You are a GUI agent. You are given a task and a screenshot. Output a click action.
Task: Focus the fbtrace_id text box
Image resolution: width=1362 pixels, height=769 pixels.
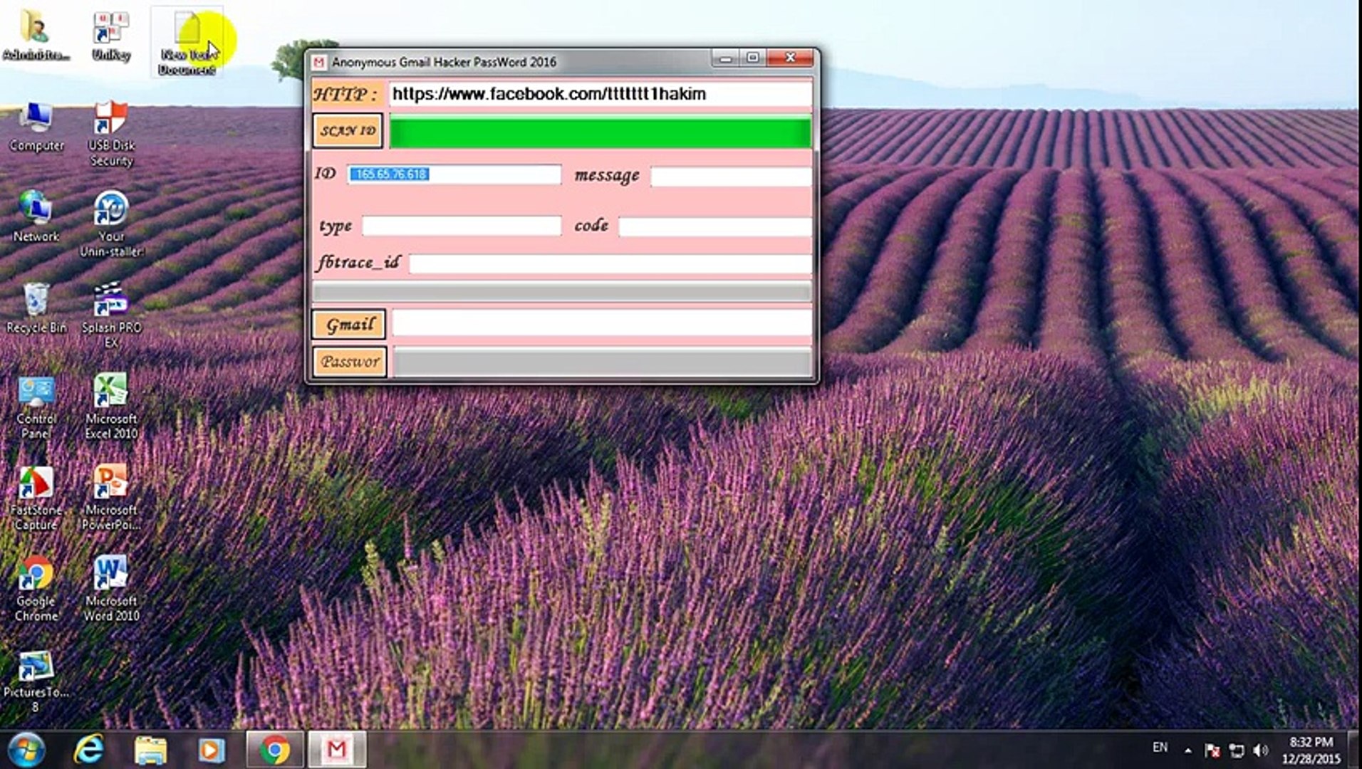point(610,263)
